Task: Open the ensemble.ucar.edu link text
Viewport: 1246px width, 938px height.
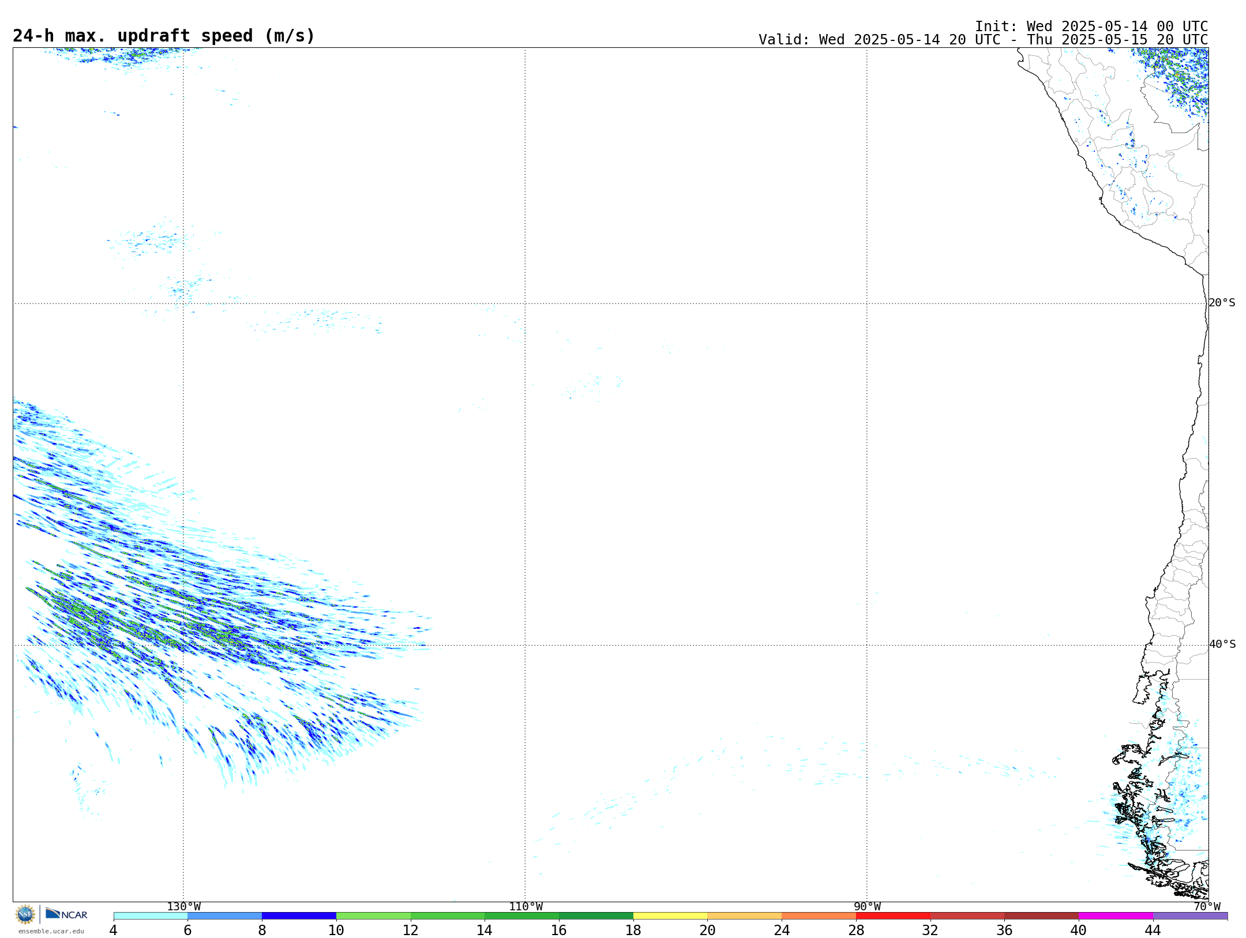Action: 51,931
